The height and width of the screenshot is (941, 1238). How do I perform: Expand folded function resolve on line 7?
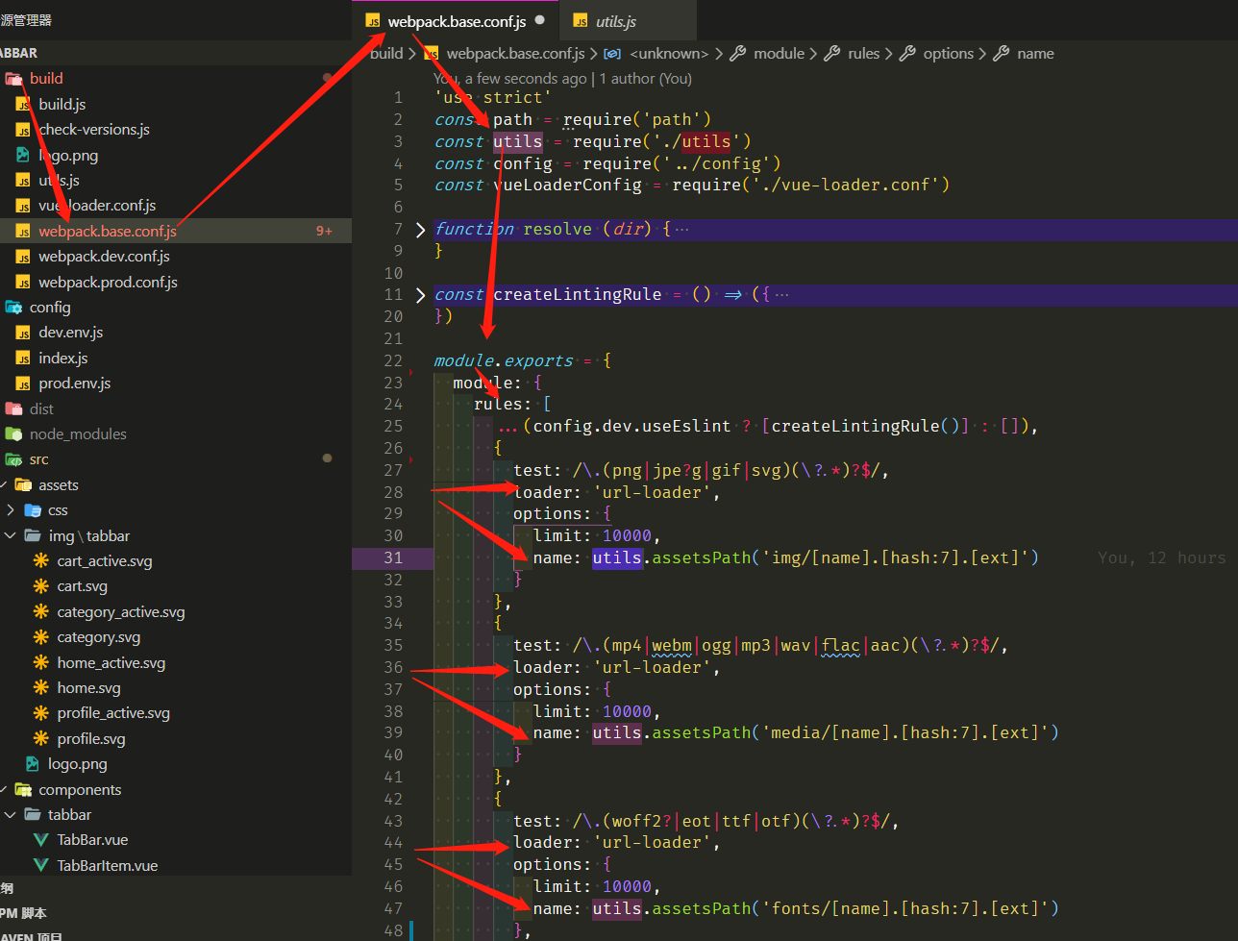(x=420, y=230)
